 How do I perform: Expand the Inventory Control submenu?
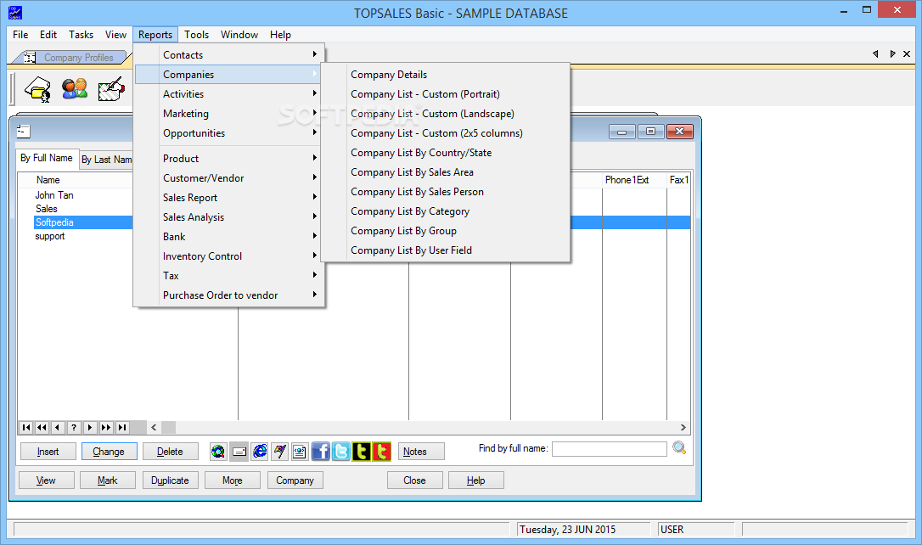coord(229,256)
